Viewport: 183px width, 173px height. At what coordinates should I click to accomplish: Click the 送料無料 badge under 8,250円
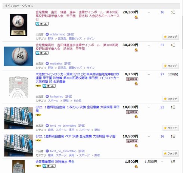pos(132,79)
